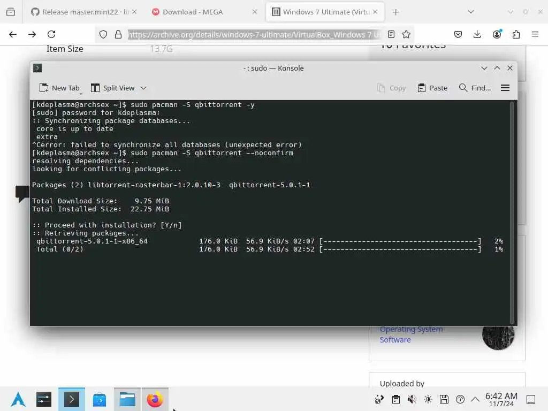Activate Konsole taskbar entry
The width and height of the screenshot is (548, 411).
72,399
